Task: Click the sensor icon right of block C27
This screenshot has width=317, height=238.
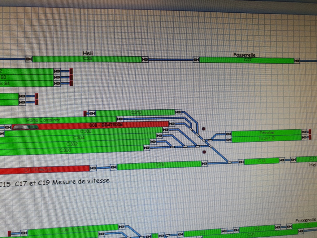Action: pyautogui.click(x=297, y=61)
